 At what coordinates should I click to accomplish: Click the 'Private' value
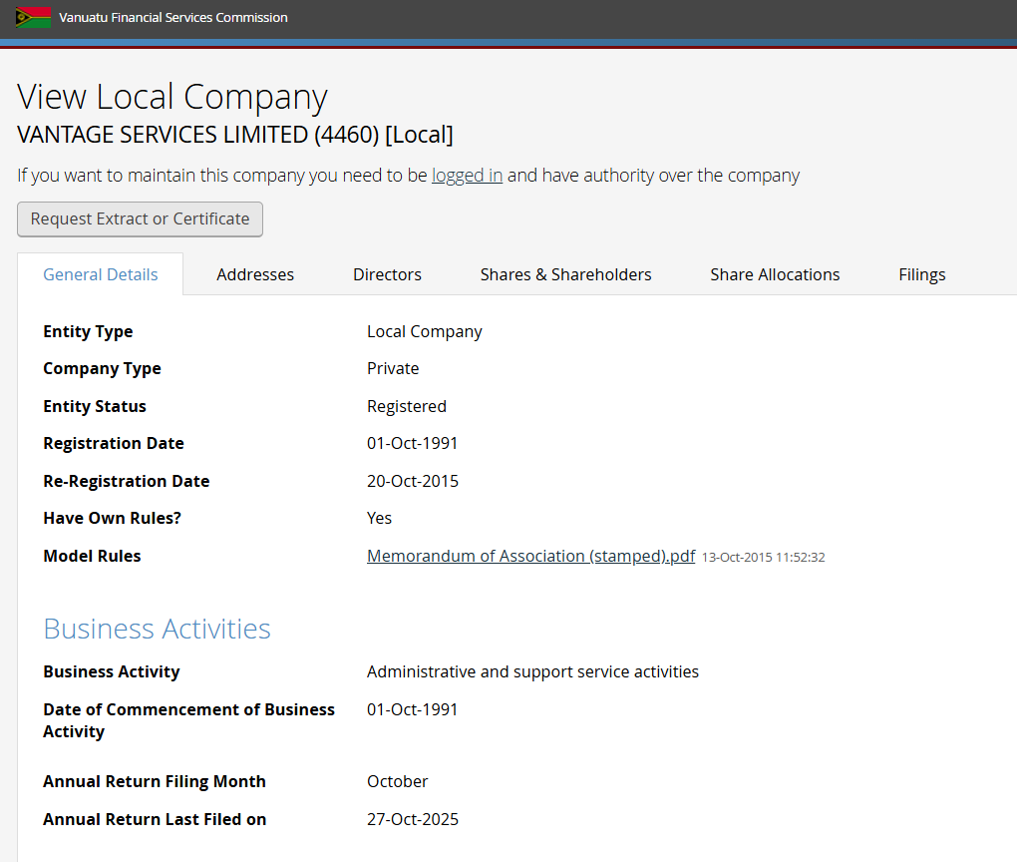(393, 369)
